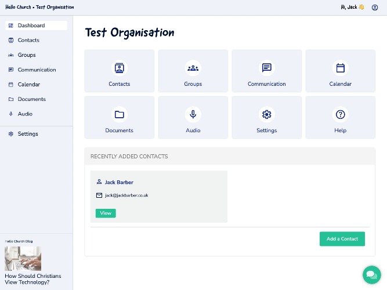
Task: Click the Documents tile label
Action: pos(119,130)
